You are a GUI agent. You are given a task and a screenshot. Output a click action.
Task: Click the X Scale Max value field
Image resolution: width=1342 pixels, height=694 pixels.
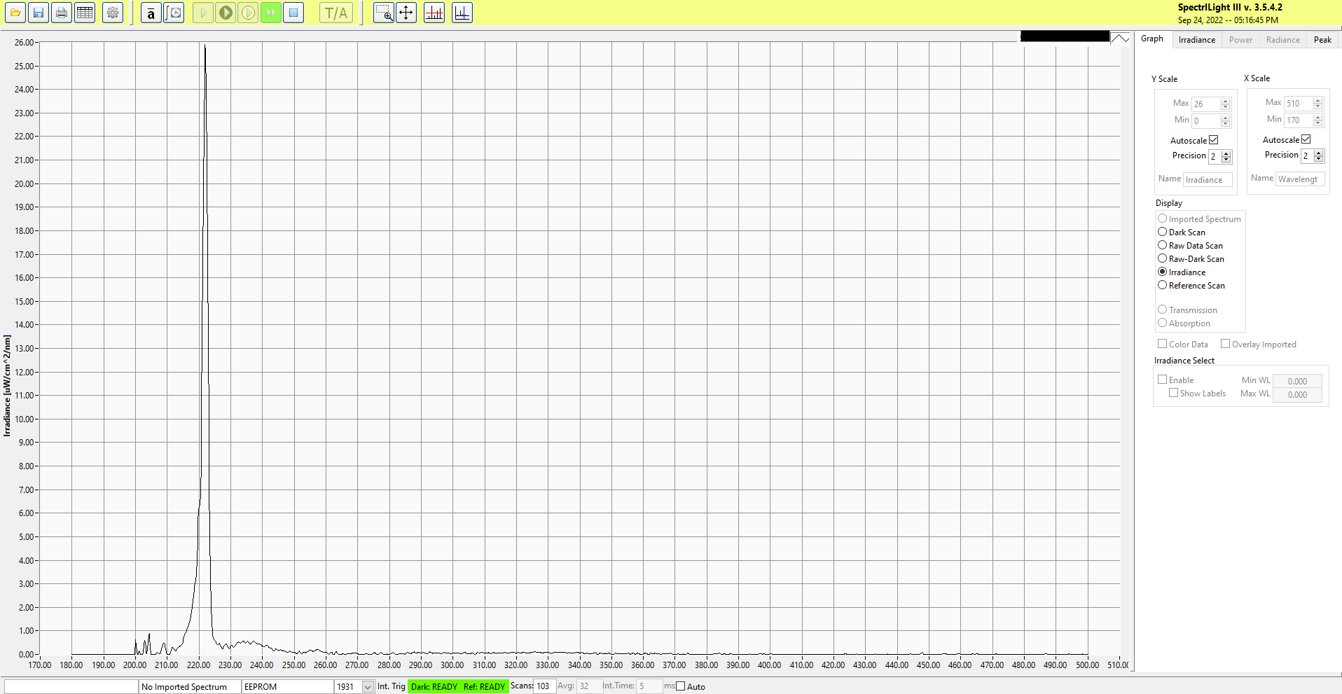(x=1299, y=103)
